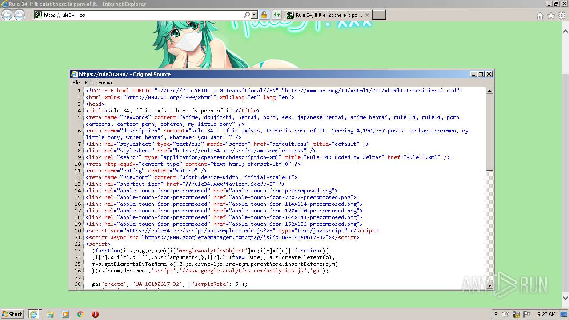Open the volume speaker tray icon
This screenshot has width=569, height=320.
[x=505, y=314]
